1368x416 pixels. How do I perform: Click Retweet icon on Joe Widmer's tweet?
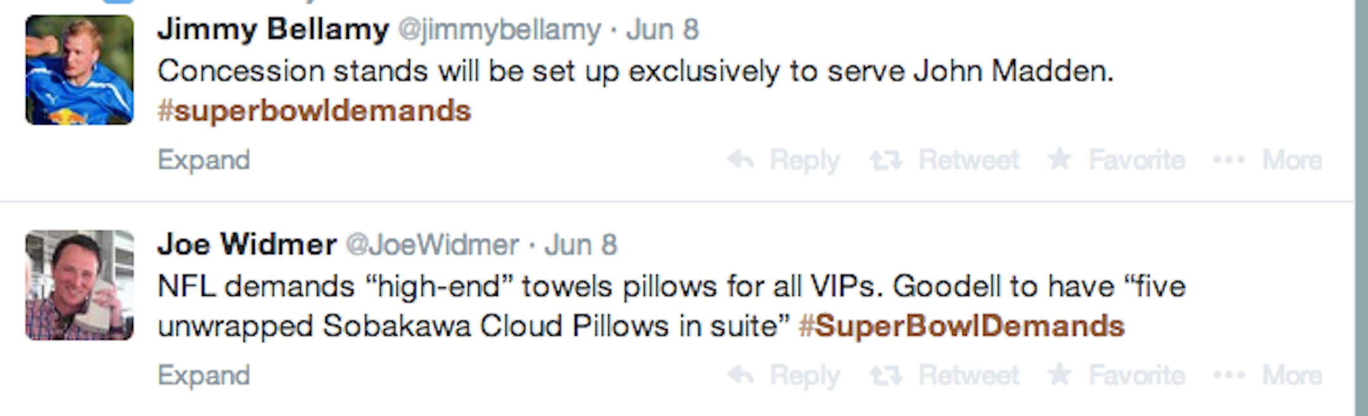[x=885, y=376]
